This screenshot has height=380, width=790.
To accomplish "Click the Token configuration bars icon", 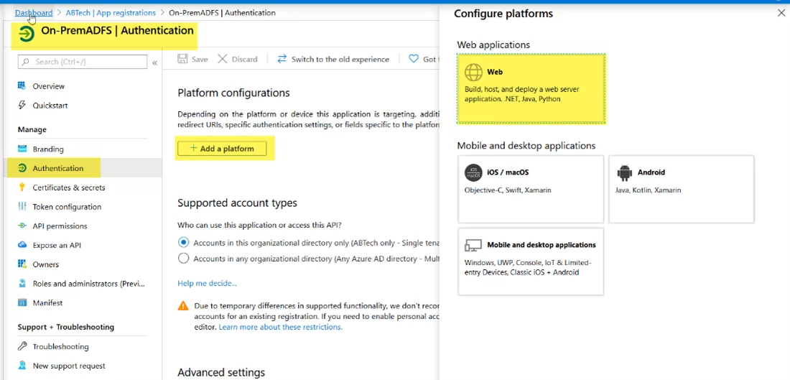I will (22, 207).
